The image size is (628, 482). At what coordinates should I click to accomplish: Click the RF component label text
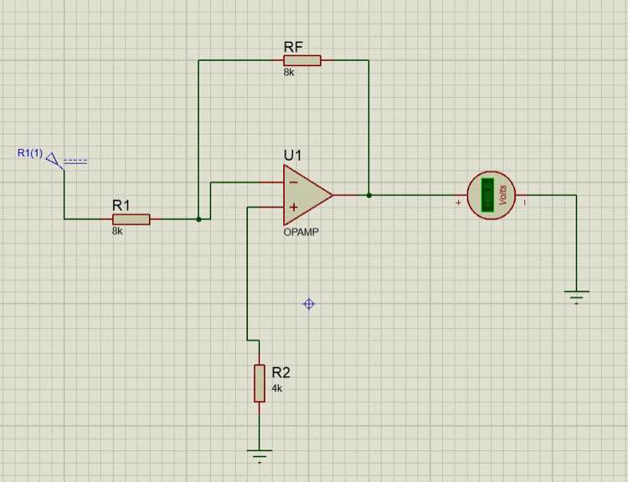point(293,47)
